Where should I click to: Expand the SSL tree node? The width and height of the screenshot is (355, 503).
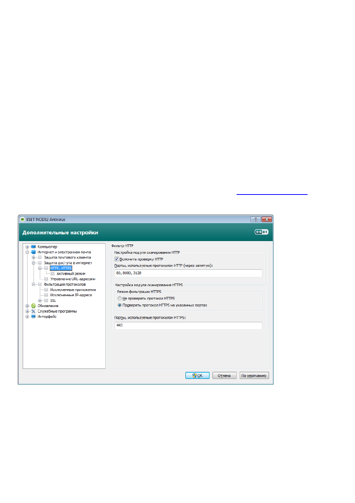pyautogui.click(x=40, y=300)
